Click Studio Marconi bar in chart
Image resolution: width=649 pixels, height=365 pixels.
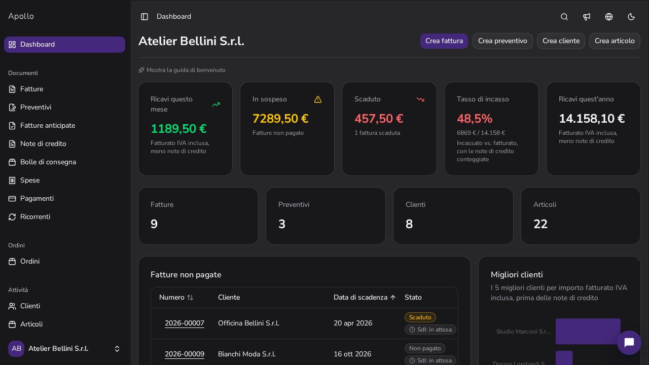(x=588, y=332)
